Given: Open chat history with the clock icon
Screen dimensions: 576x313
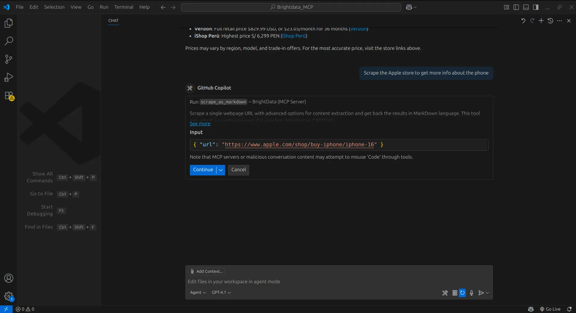Looking at the screenshot, I should pos(550,20).
